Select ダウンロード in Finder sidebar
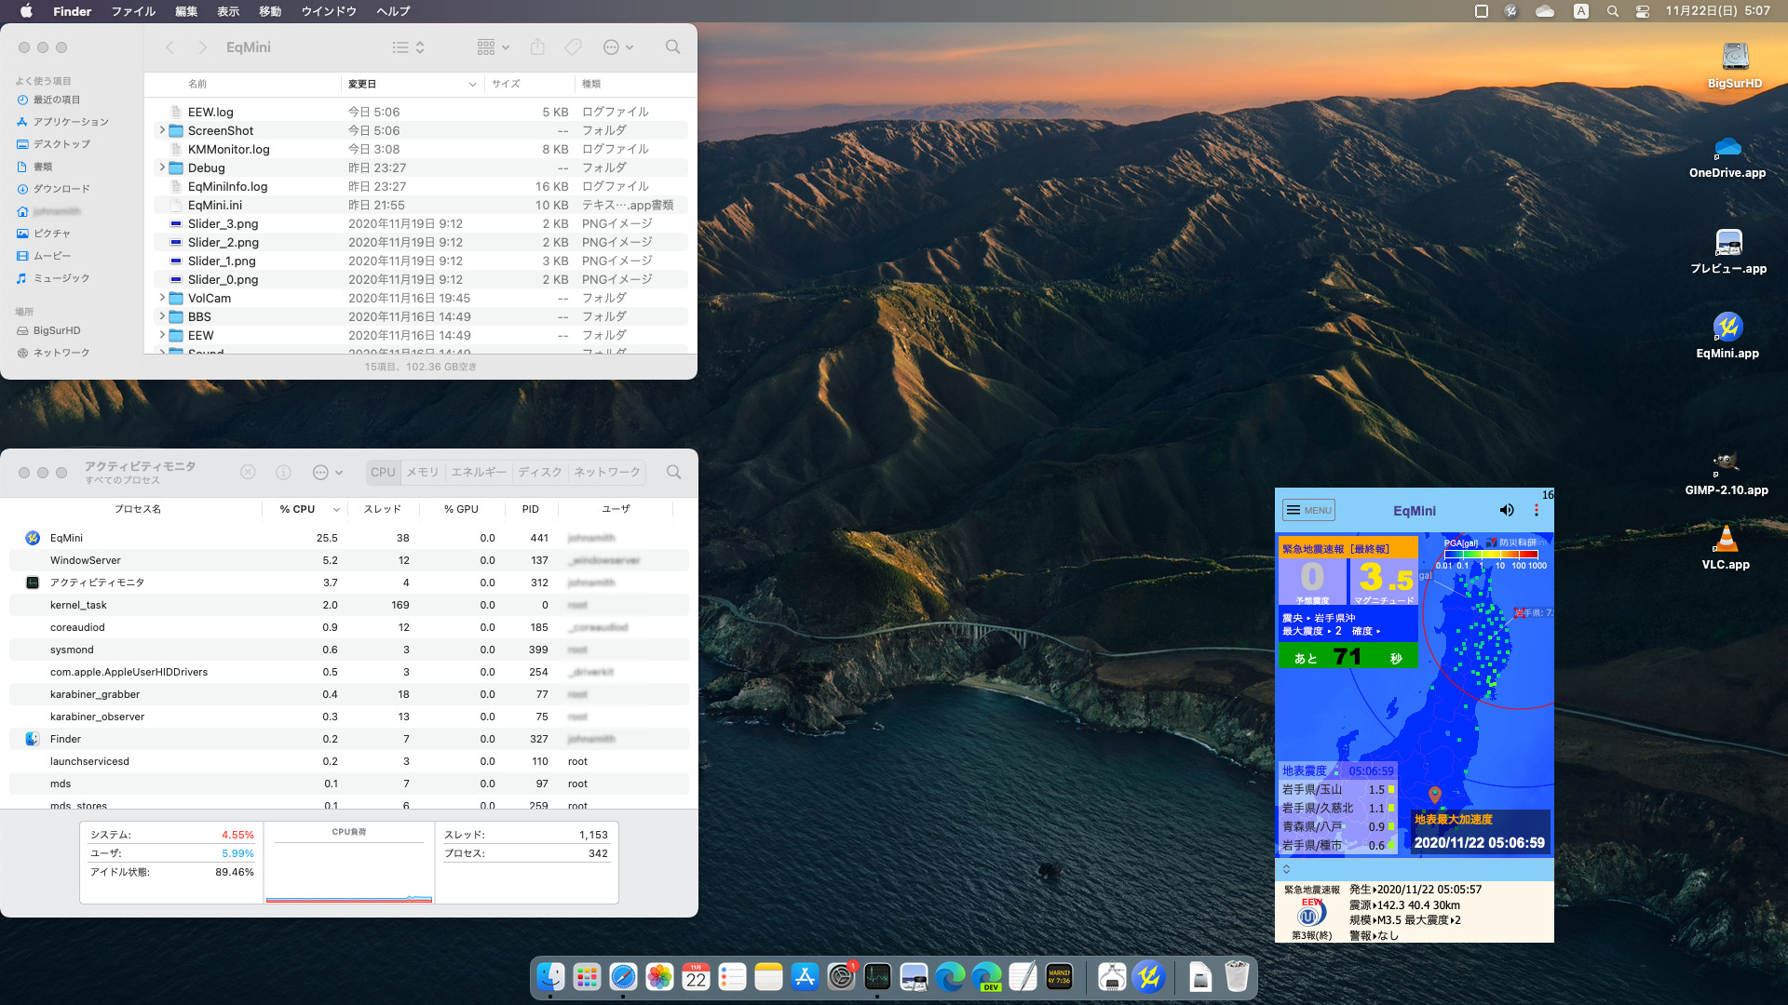1788x1005 pixels. 61,189
